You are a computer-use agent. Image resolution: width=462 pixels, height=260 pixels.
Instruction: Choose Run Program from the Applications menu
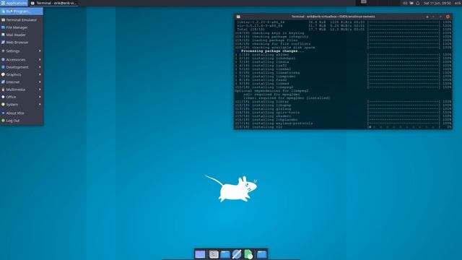point(22,12)
